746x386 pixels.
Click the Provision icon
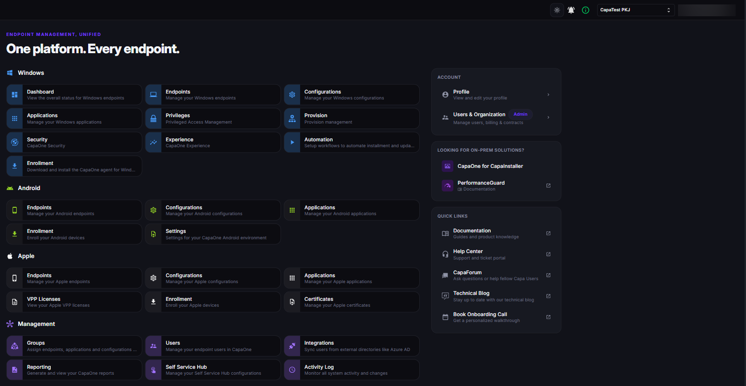(x=292, y=118)
